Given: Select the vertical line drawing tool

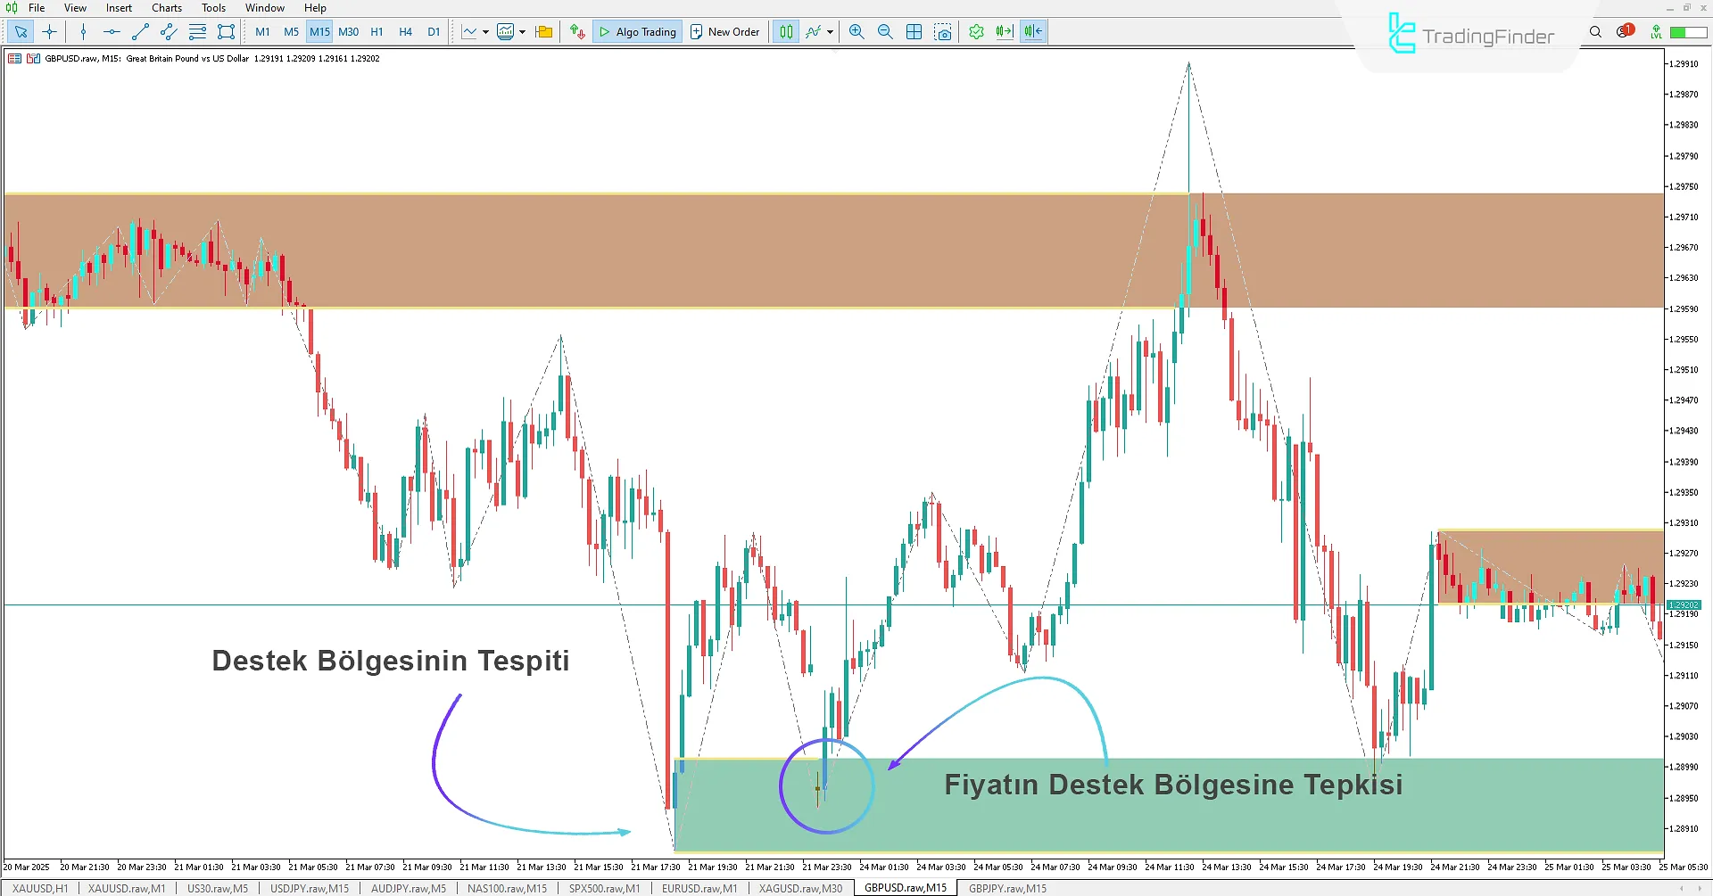Looking at the screenshot, I should pos(83,32).
